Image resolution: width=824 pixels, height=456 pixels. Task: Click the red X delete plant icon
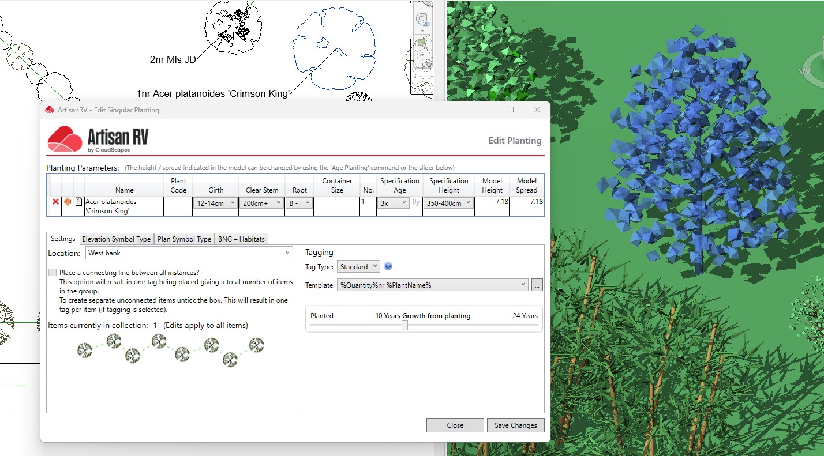click(x=55, y=202)
